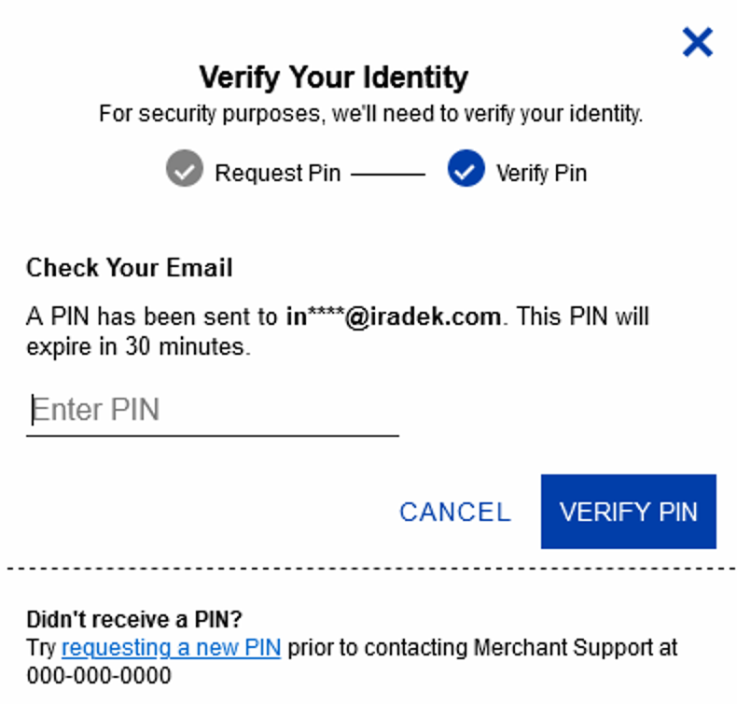Click the Merchant Support phone number 000-000-0000
Viewport: 737px width, 704px height.
click(x=99, y=676)
